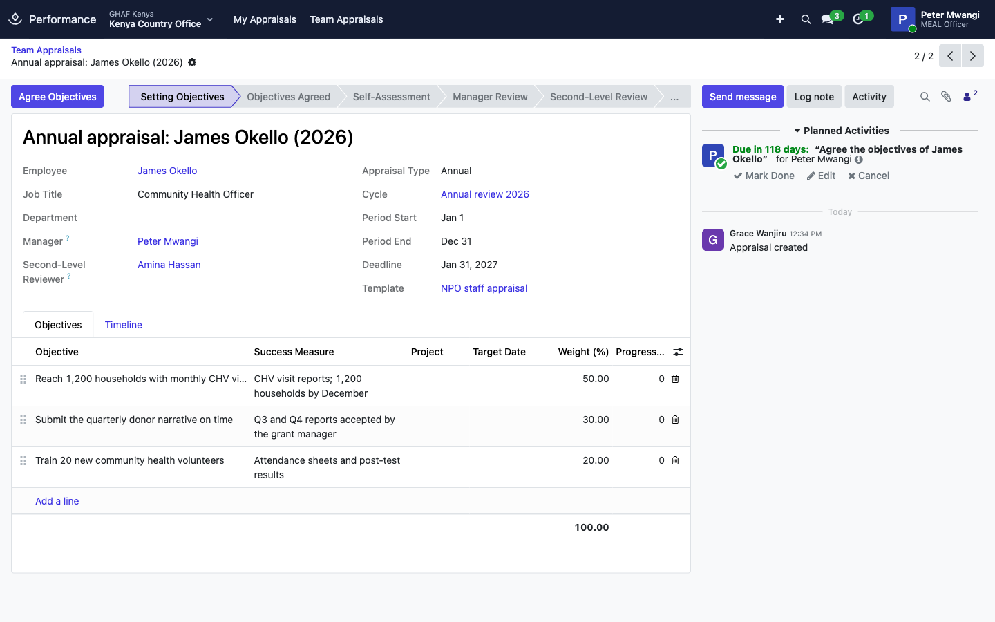The image size is (995, 622).
Task: Go to the next record arrow
Action: point(972,56)
